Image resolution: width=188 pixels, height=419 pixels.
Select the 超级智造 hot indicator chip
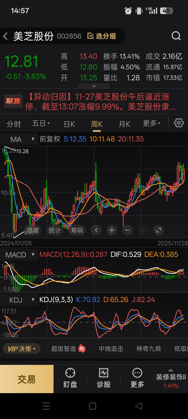point(68,348)
